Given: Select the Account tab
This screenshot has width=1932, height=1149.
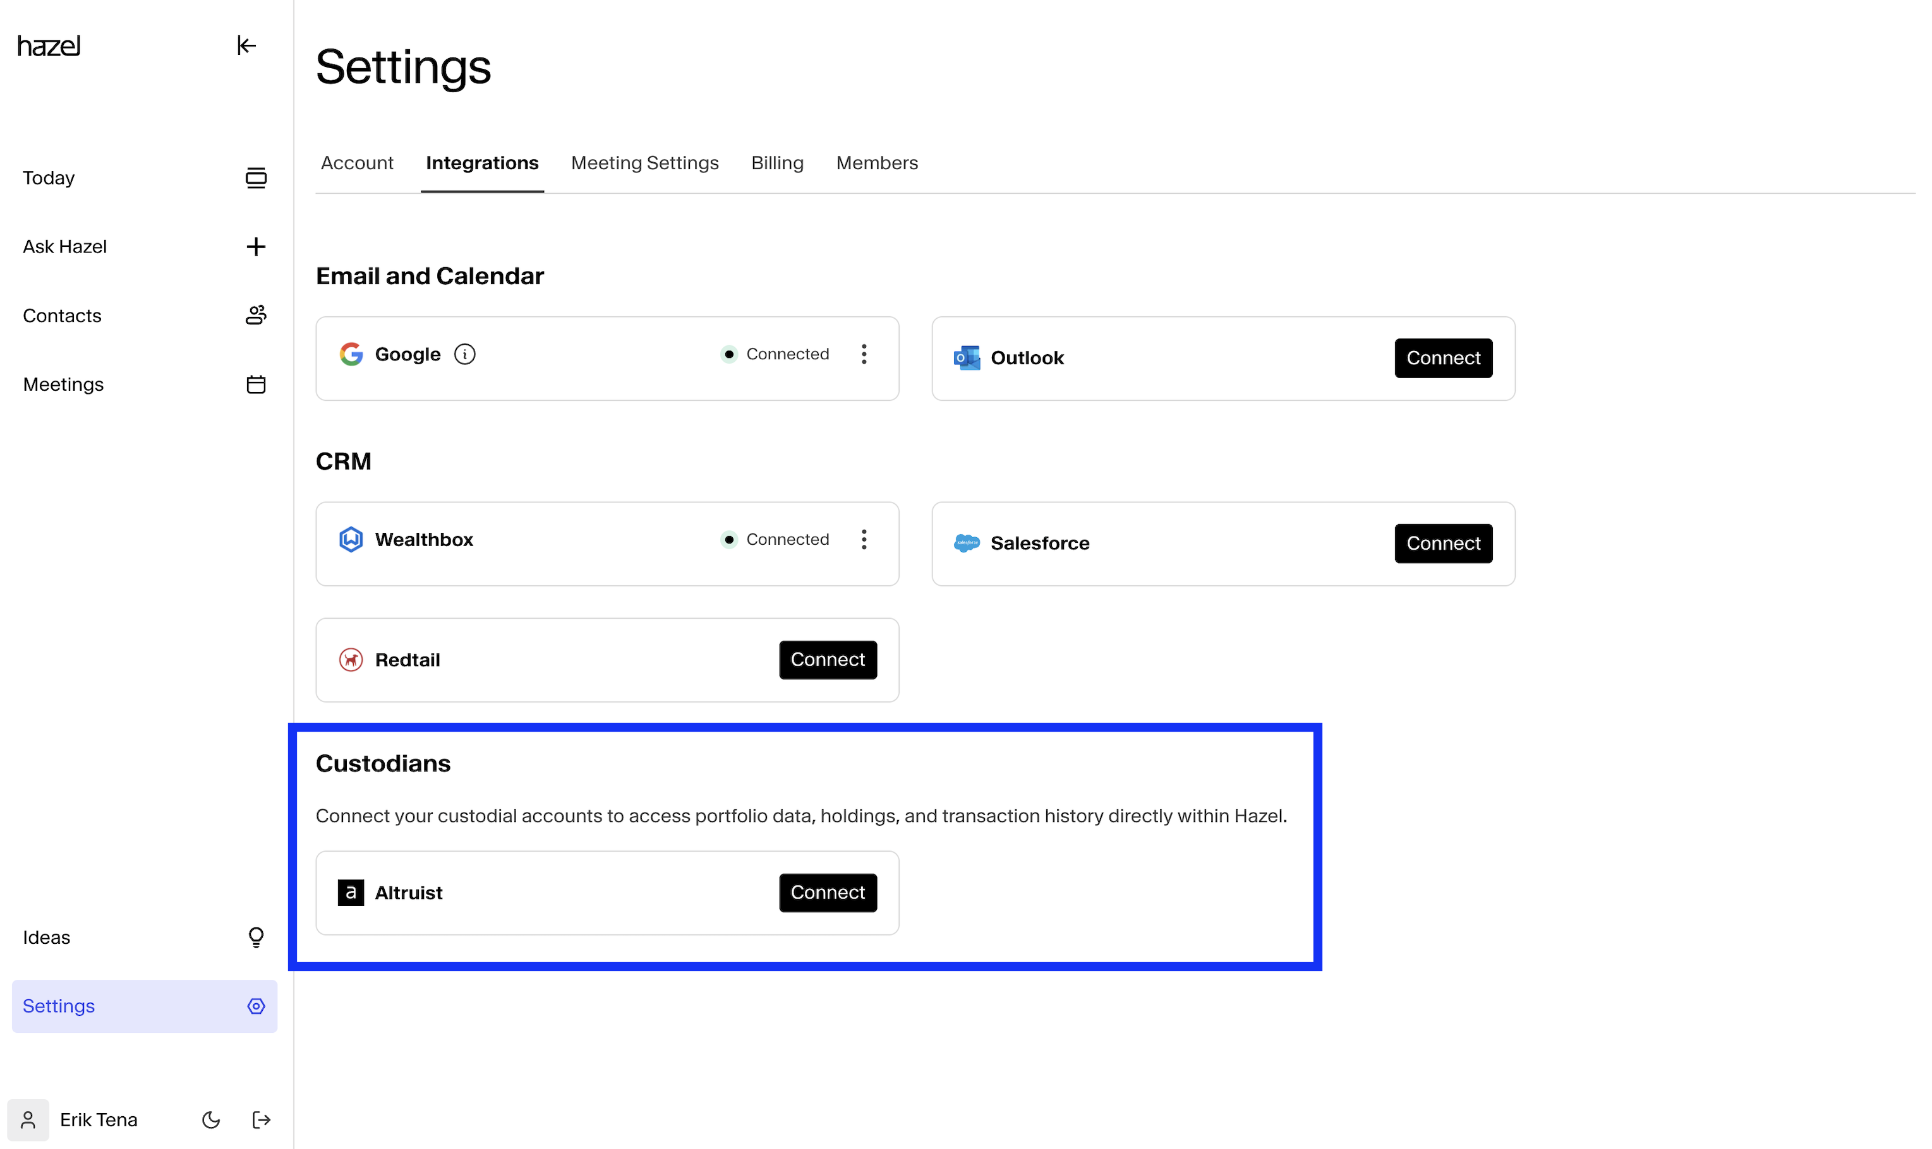Looking at the screenshot, I should 357,164.
